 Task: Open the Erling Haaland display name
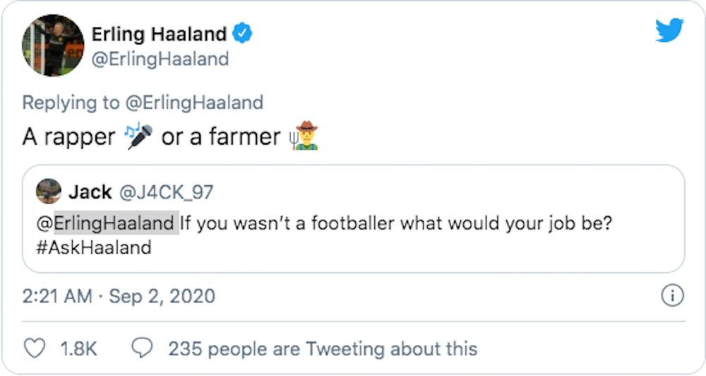click(159, 34)
